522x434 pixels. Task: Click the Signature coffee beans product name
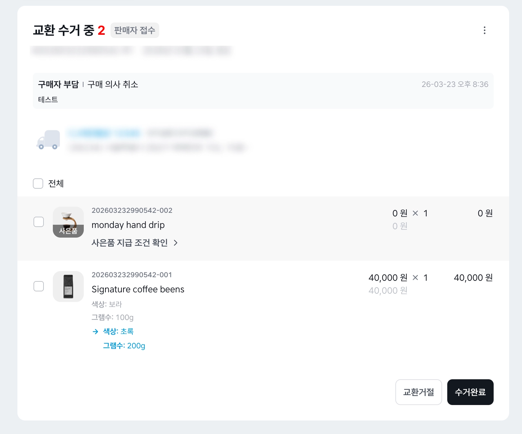[138, 289]
